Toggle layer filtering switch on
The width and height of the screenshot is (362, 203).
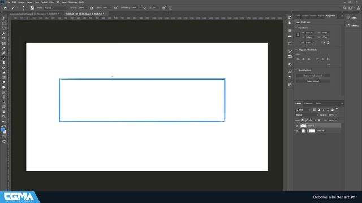point(337,109)
